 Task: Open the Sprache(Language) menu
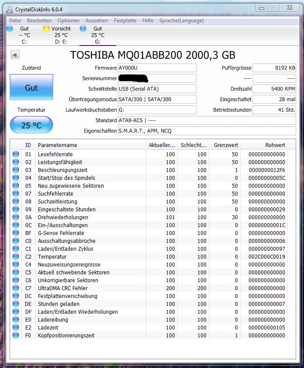[182, 21]
